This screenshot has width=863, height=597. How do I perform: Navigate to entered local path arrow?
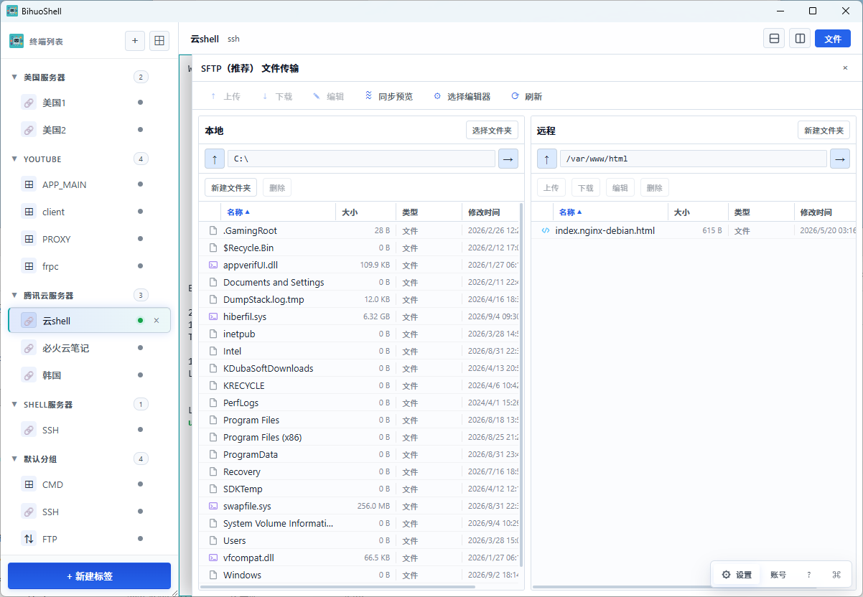tap(508, 159)
